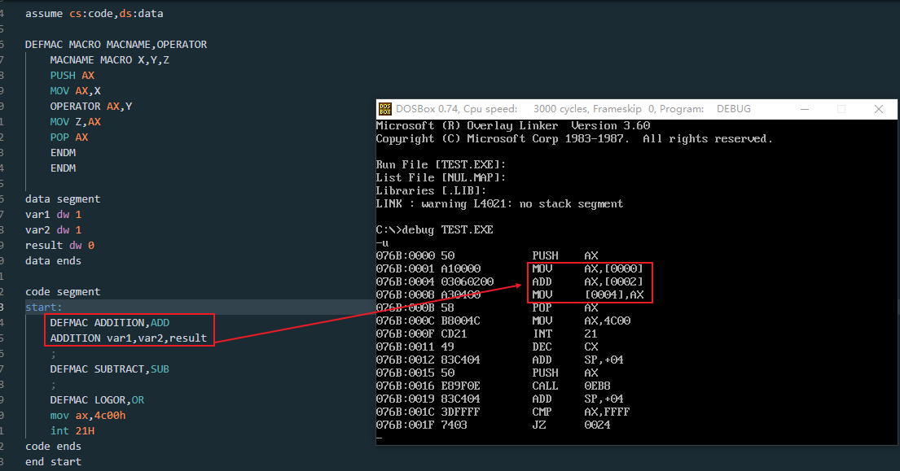Click the 'JZ 0024' disassembly row

[494, 425]
